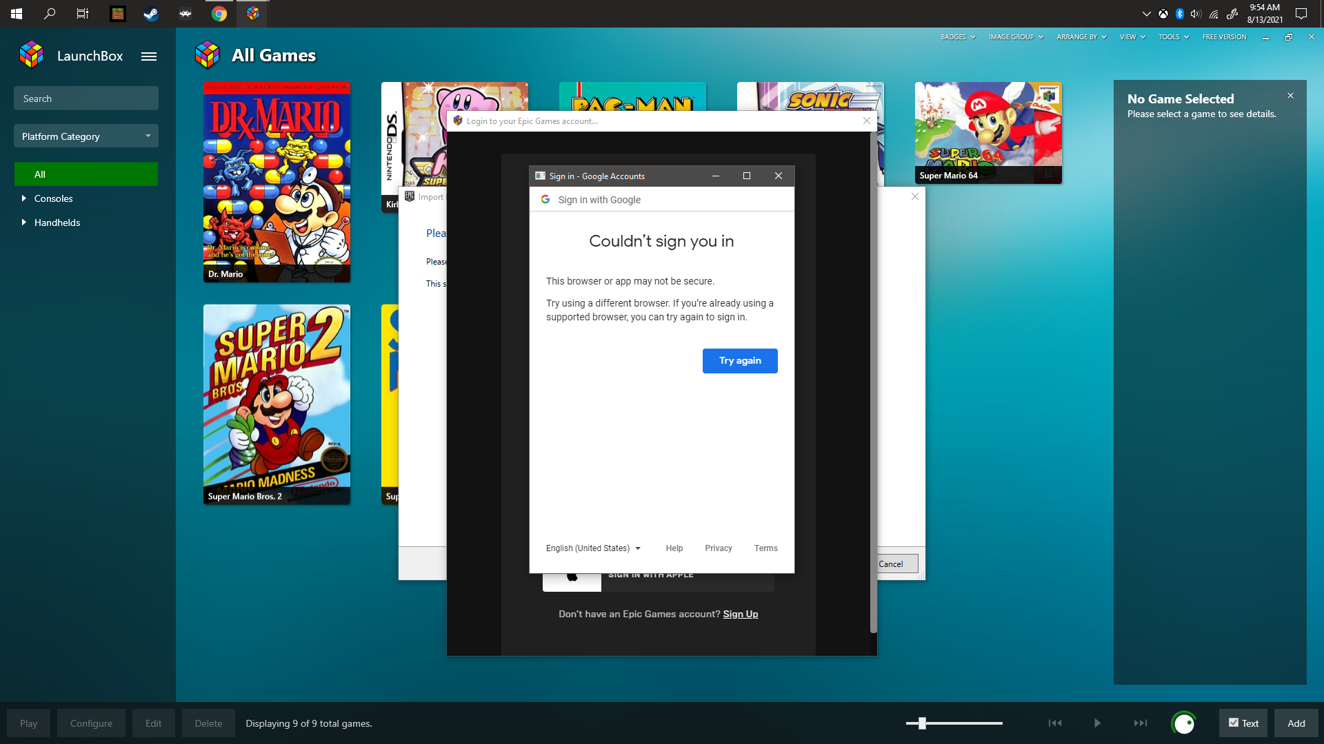Adjust the image size slider handle
The height and width of the screenshot is (744, 1324).
pos(922,723)
